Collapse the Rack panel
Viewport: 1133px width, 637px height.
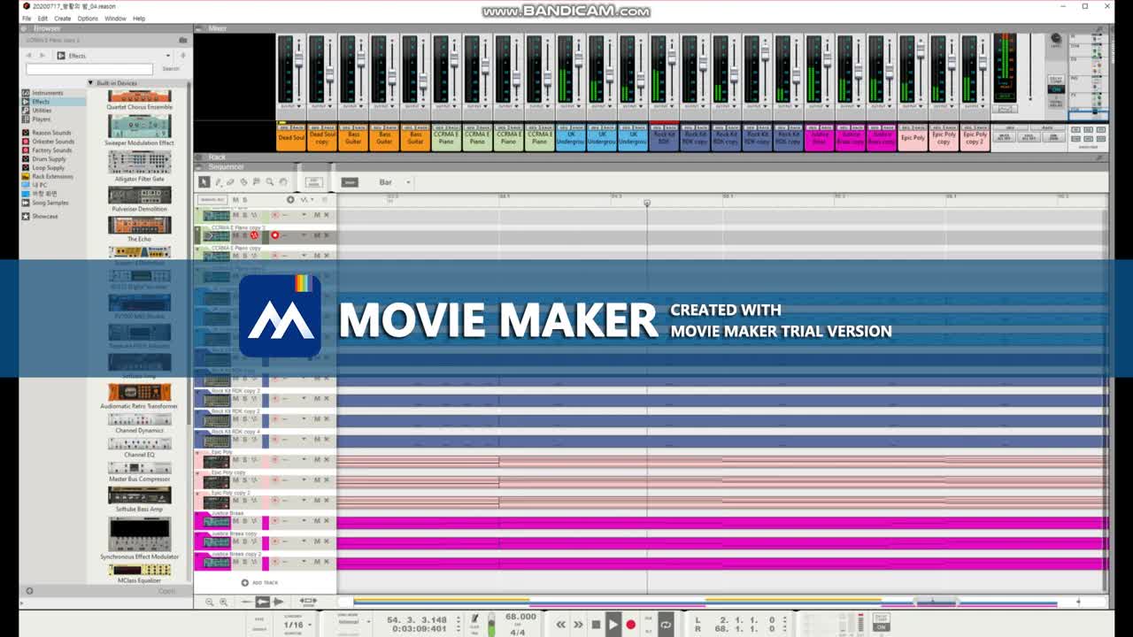tap(200, 157)
